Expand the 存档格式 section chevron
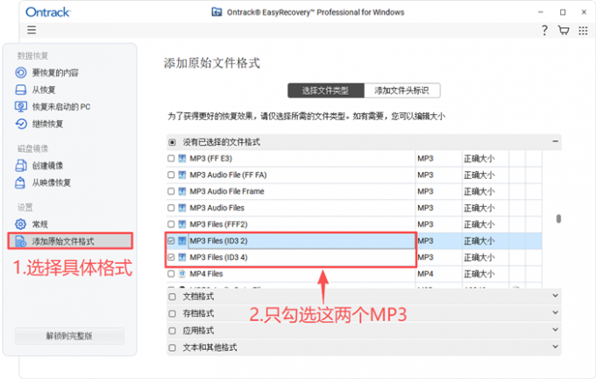 (x=555, y=313)
